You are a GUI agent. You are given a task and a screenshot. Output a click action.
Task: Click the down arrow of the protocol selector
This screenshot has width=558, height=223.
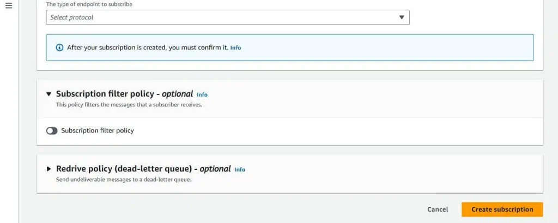pyautogui.click(x=402, y=17)
